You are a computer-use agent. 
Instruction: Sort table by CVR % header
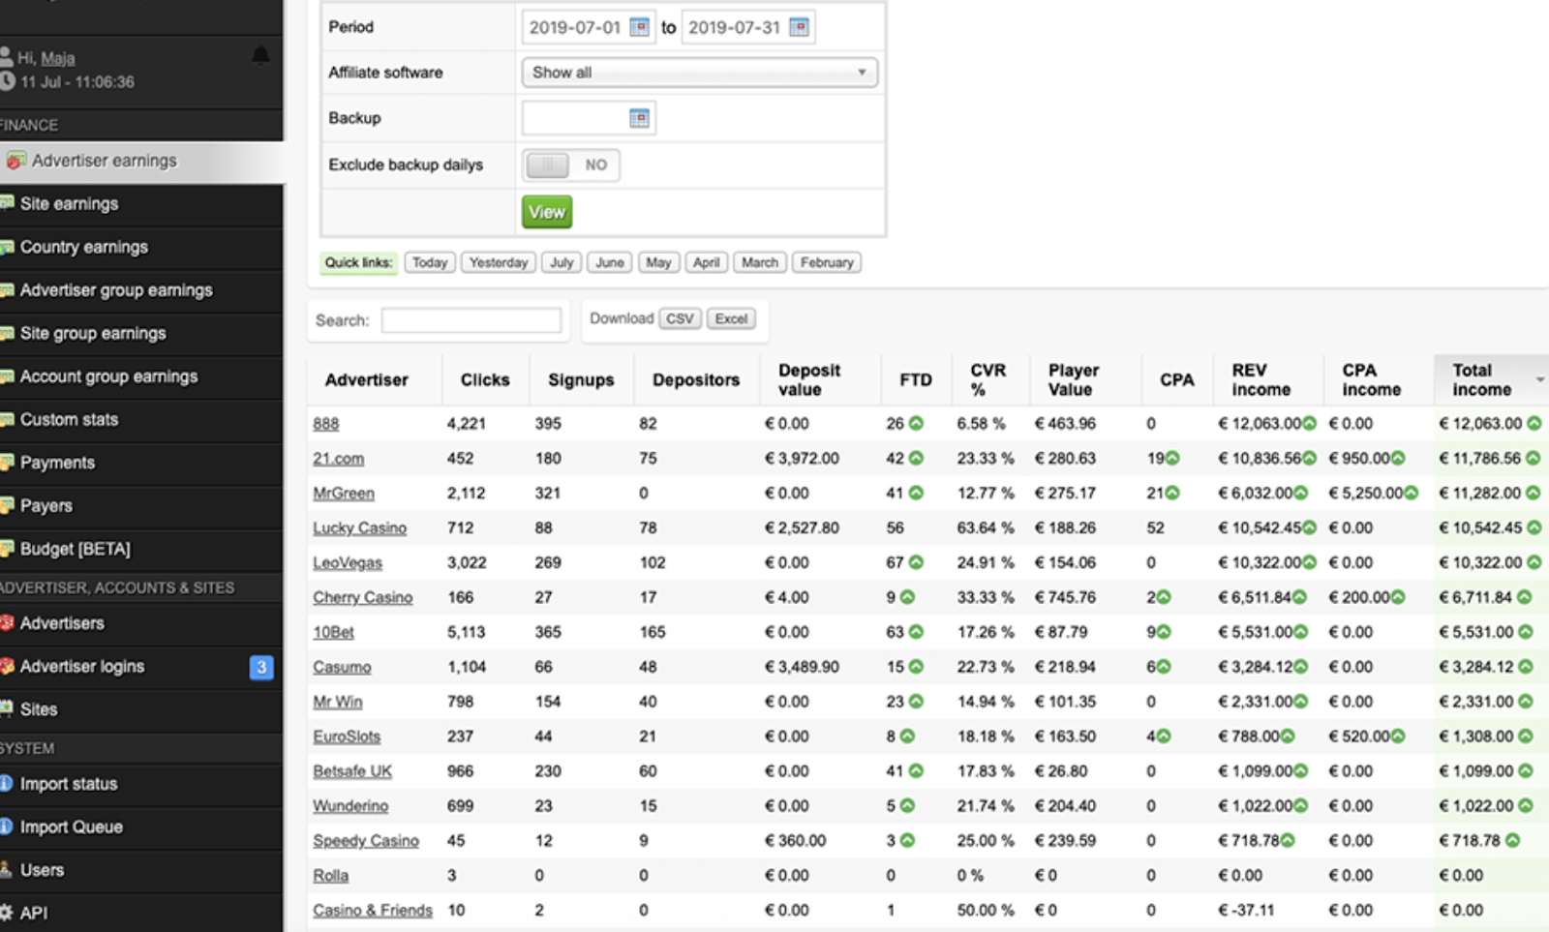[988, 380]
